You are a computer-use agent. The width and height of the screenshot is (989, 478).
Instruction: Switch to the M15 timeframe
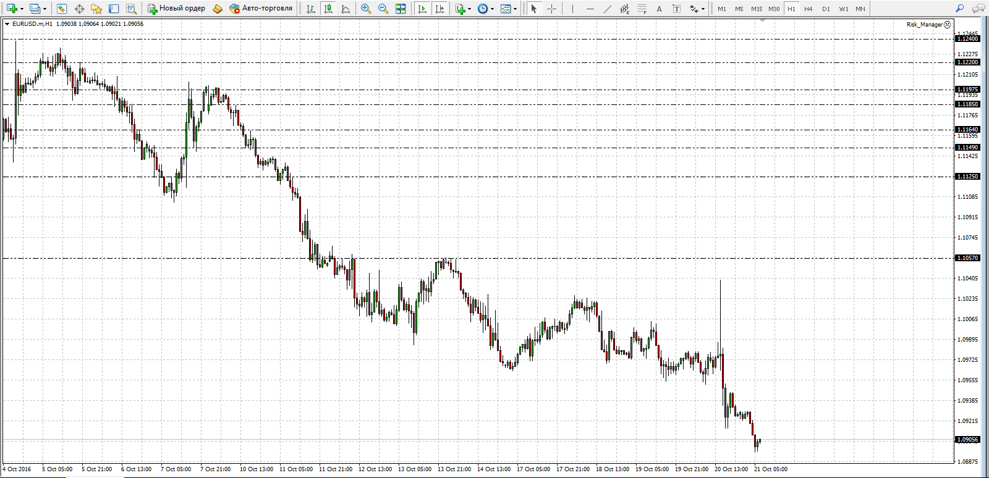tap(757, 9)
